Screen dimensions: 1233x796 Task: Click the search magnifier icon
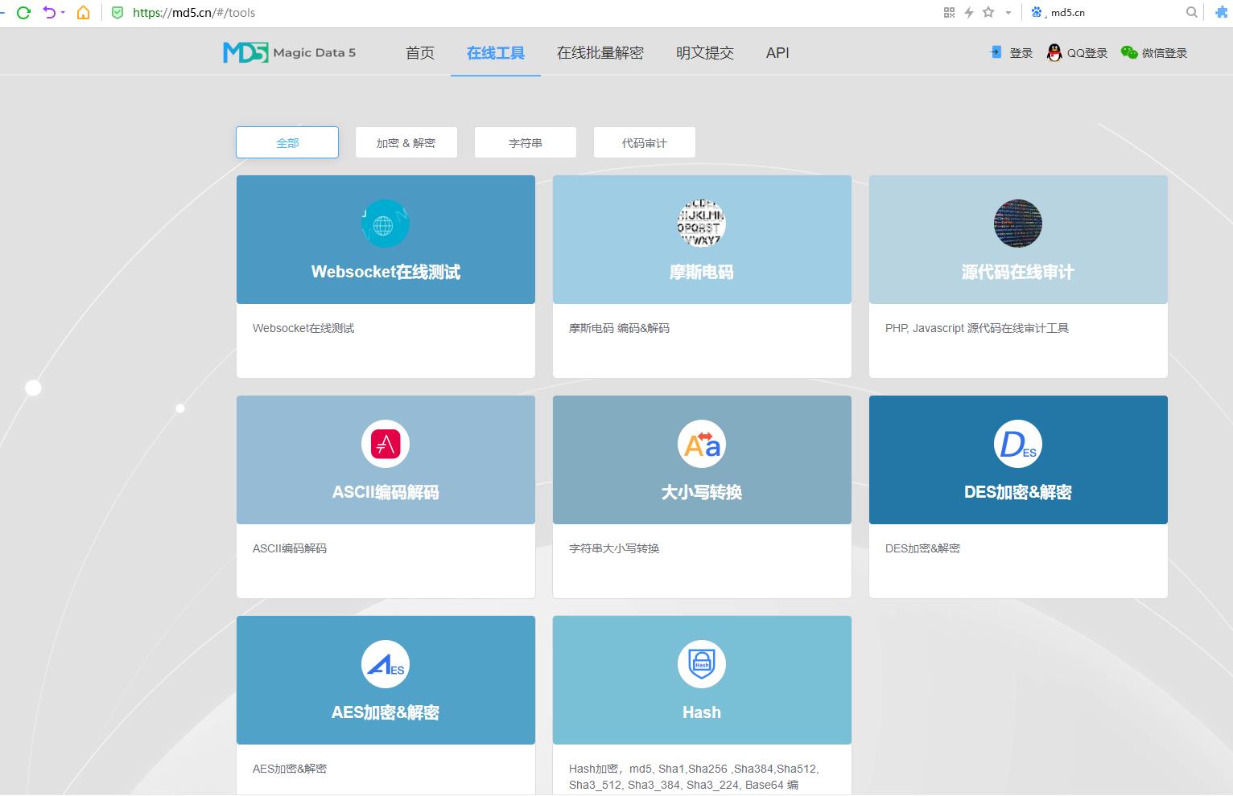pos(1191,12)
